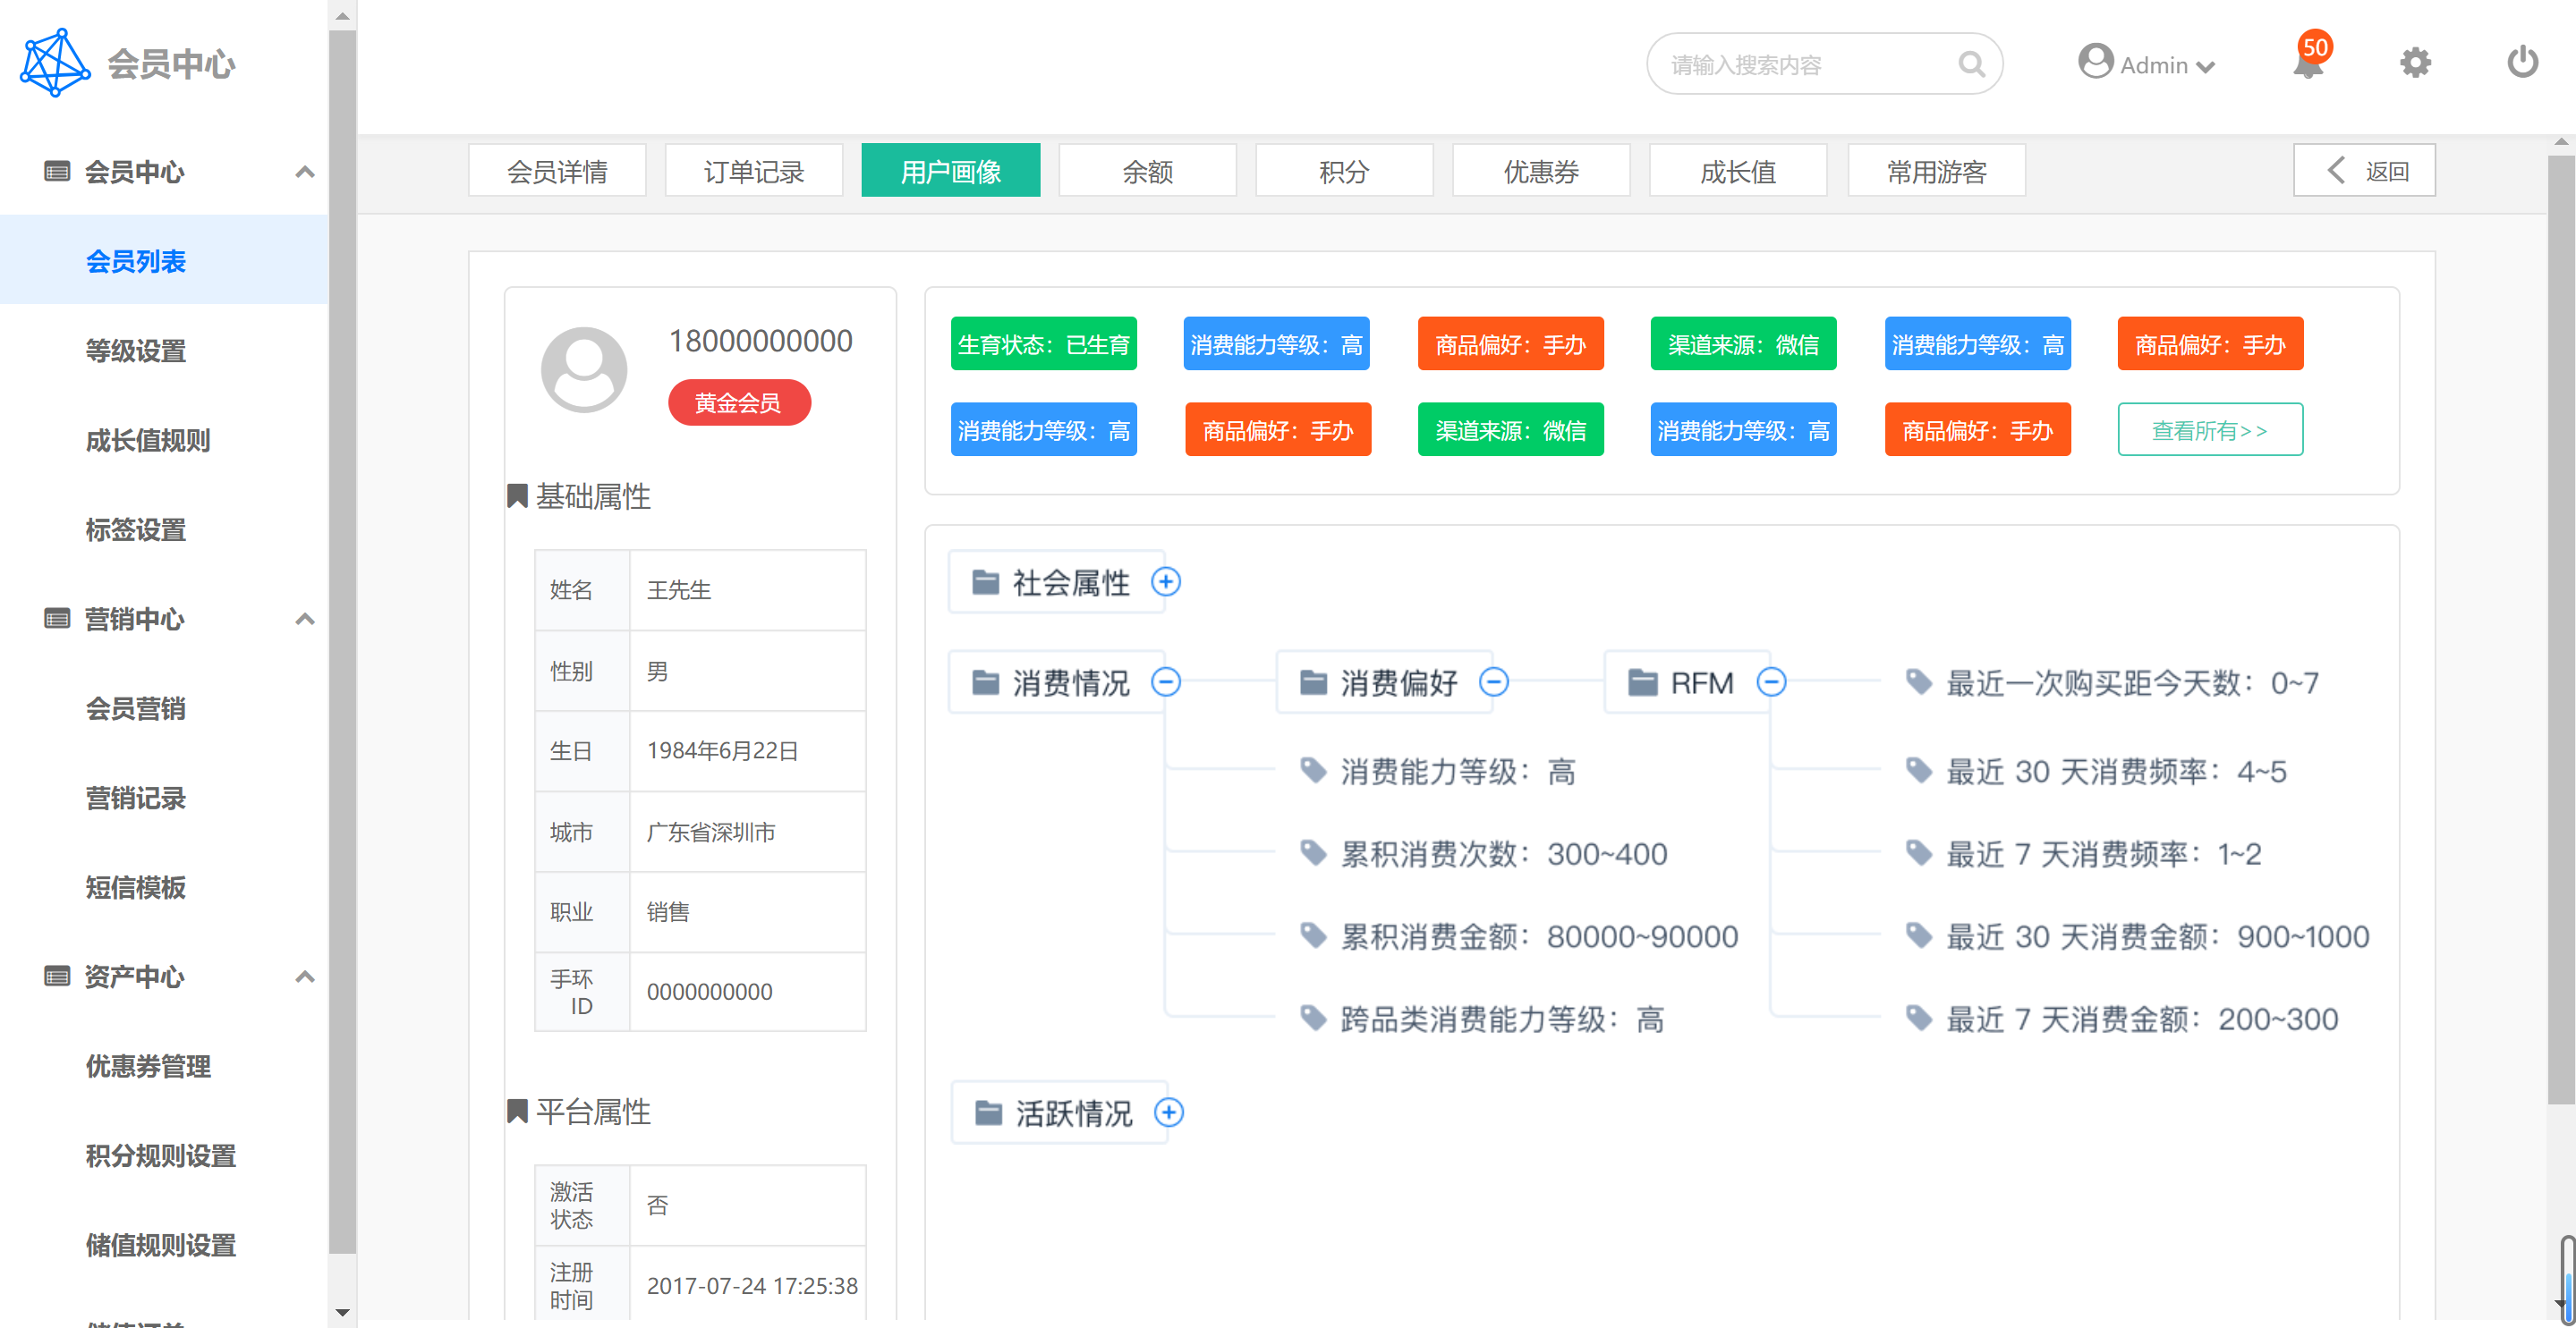Open 优惠券管理 in sidebar
2576x1328 pixels.
click(148, 1066)
